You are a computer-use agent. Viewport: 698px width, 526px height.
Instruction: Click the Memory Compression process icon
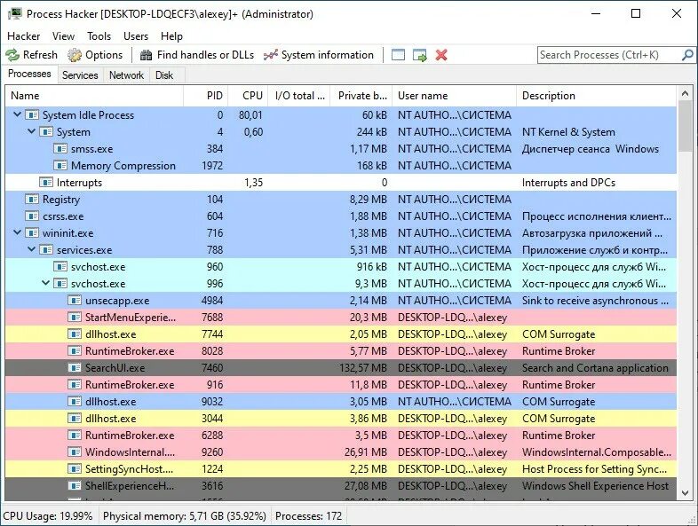[60, 166]
